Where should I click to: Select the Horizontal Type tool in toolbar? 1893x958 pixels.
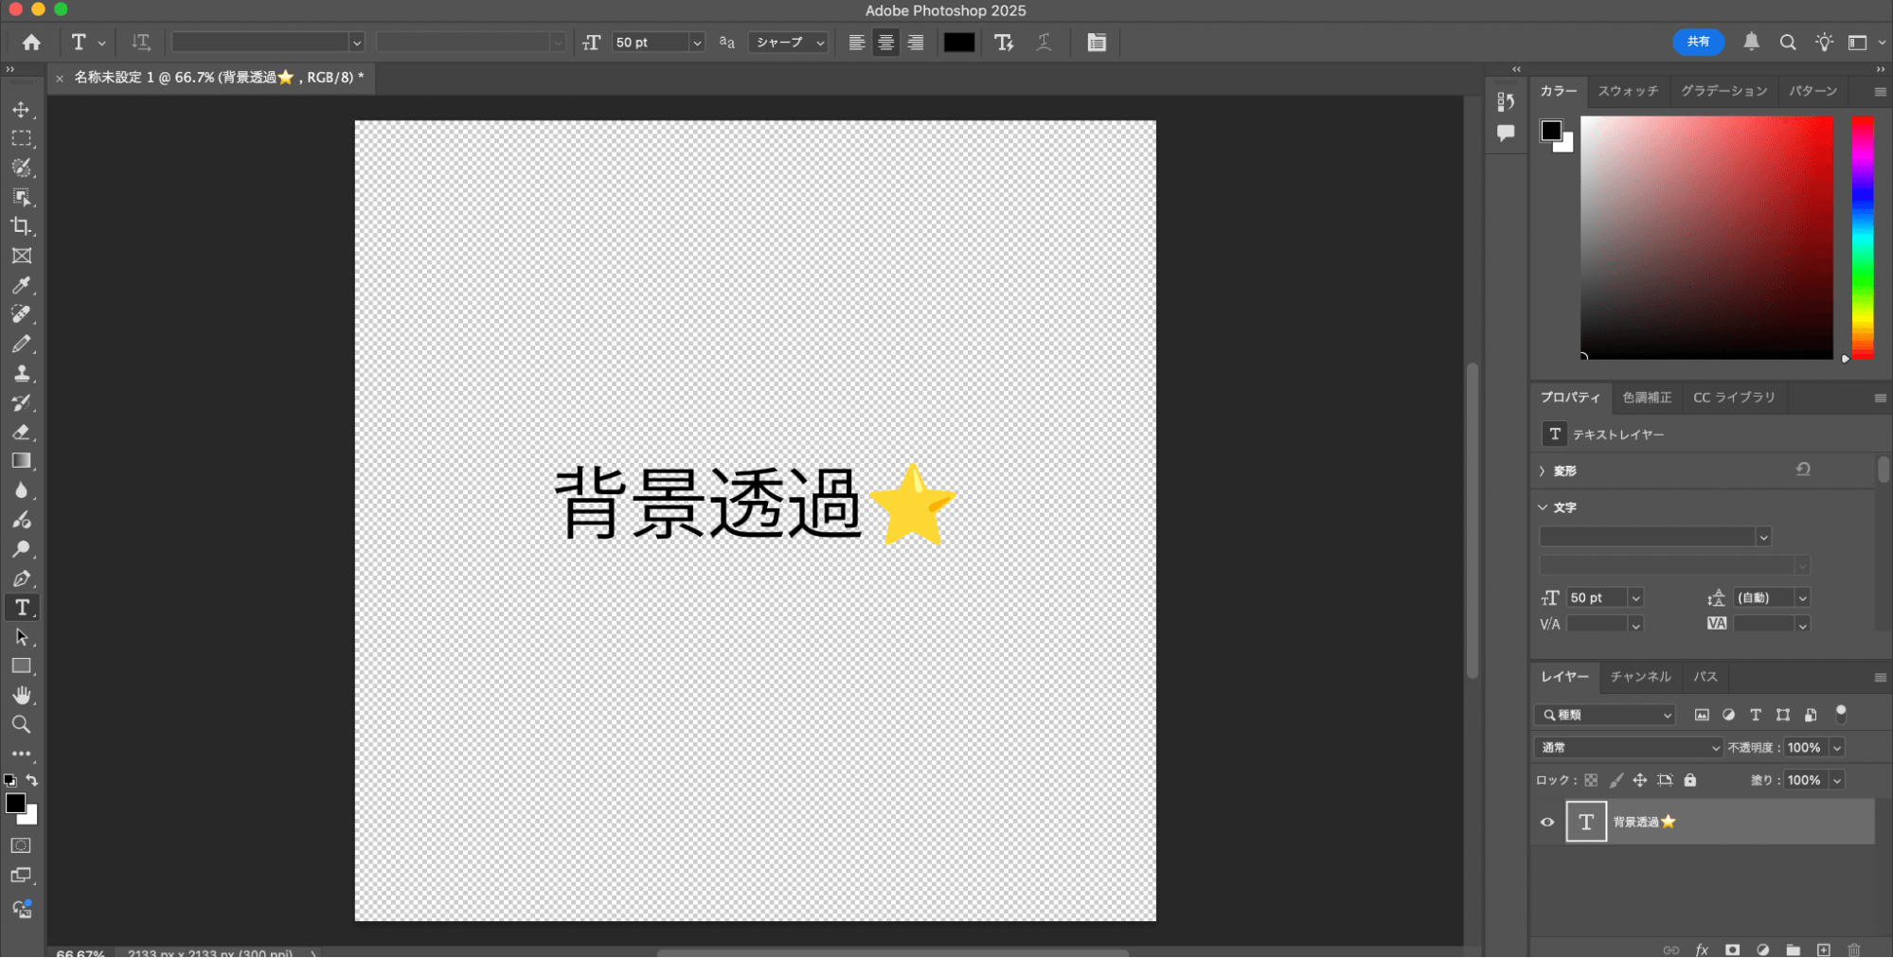point(21,608)
